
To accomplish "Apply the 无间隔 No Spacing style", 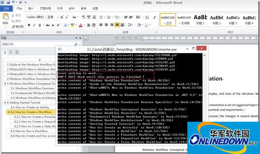I will [x=184, y=20].
